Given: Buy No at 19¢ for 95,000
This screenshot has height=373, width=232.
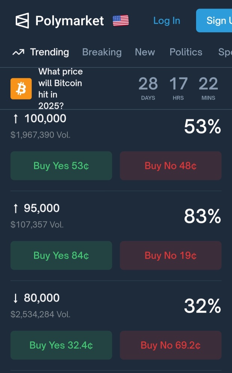Looking at the screenshot, I should tap(171, 256).
